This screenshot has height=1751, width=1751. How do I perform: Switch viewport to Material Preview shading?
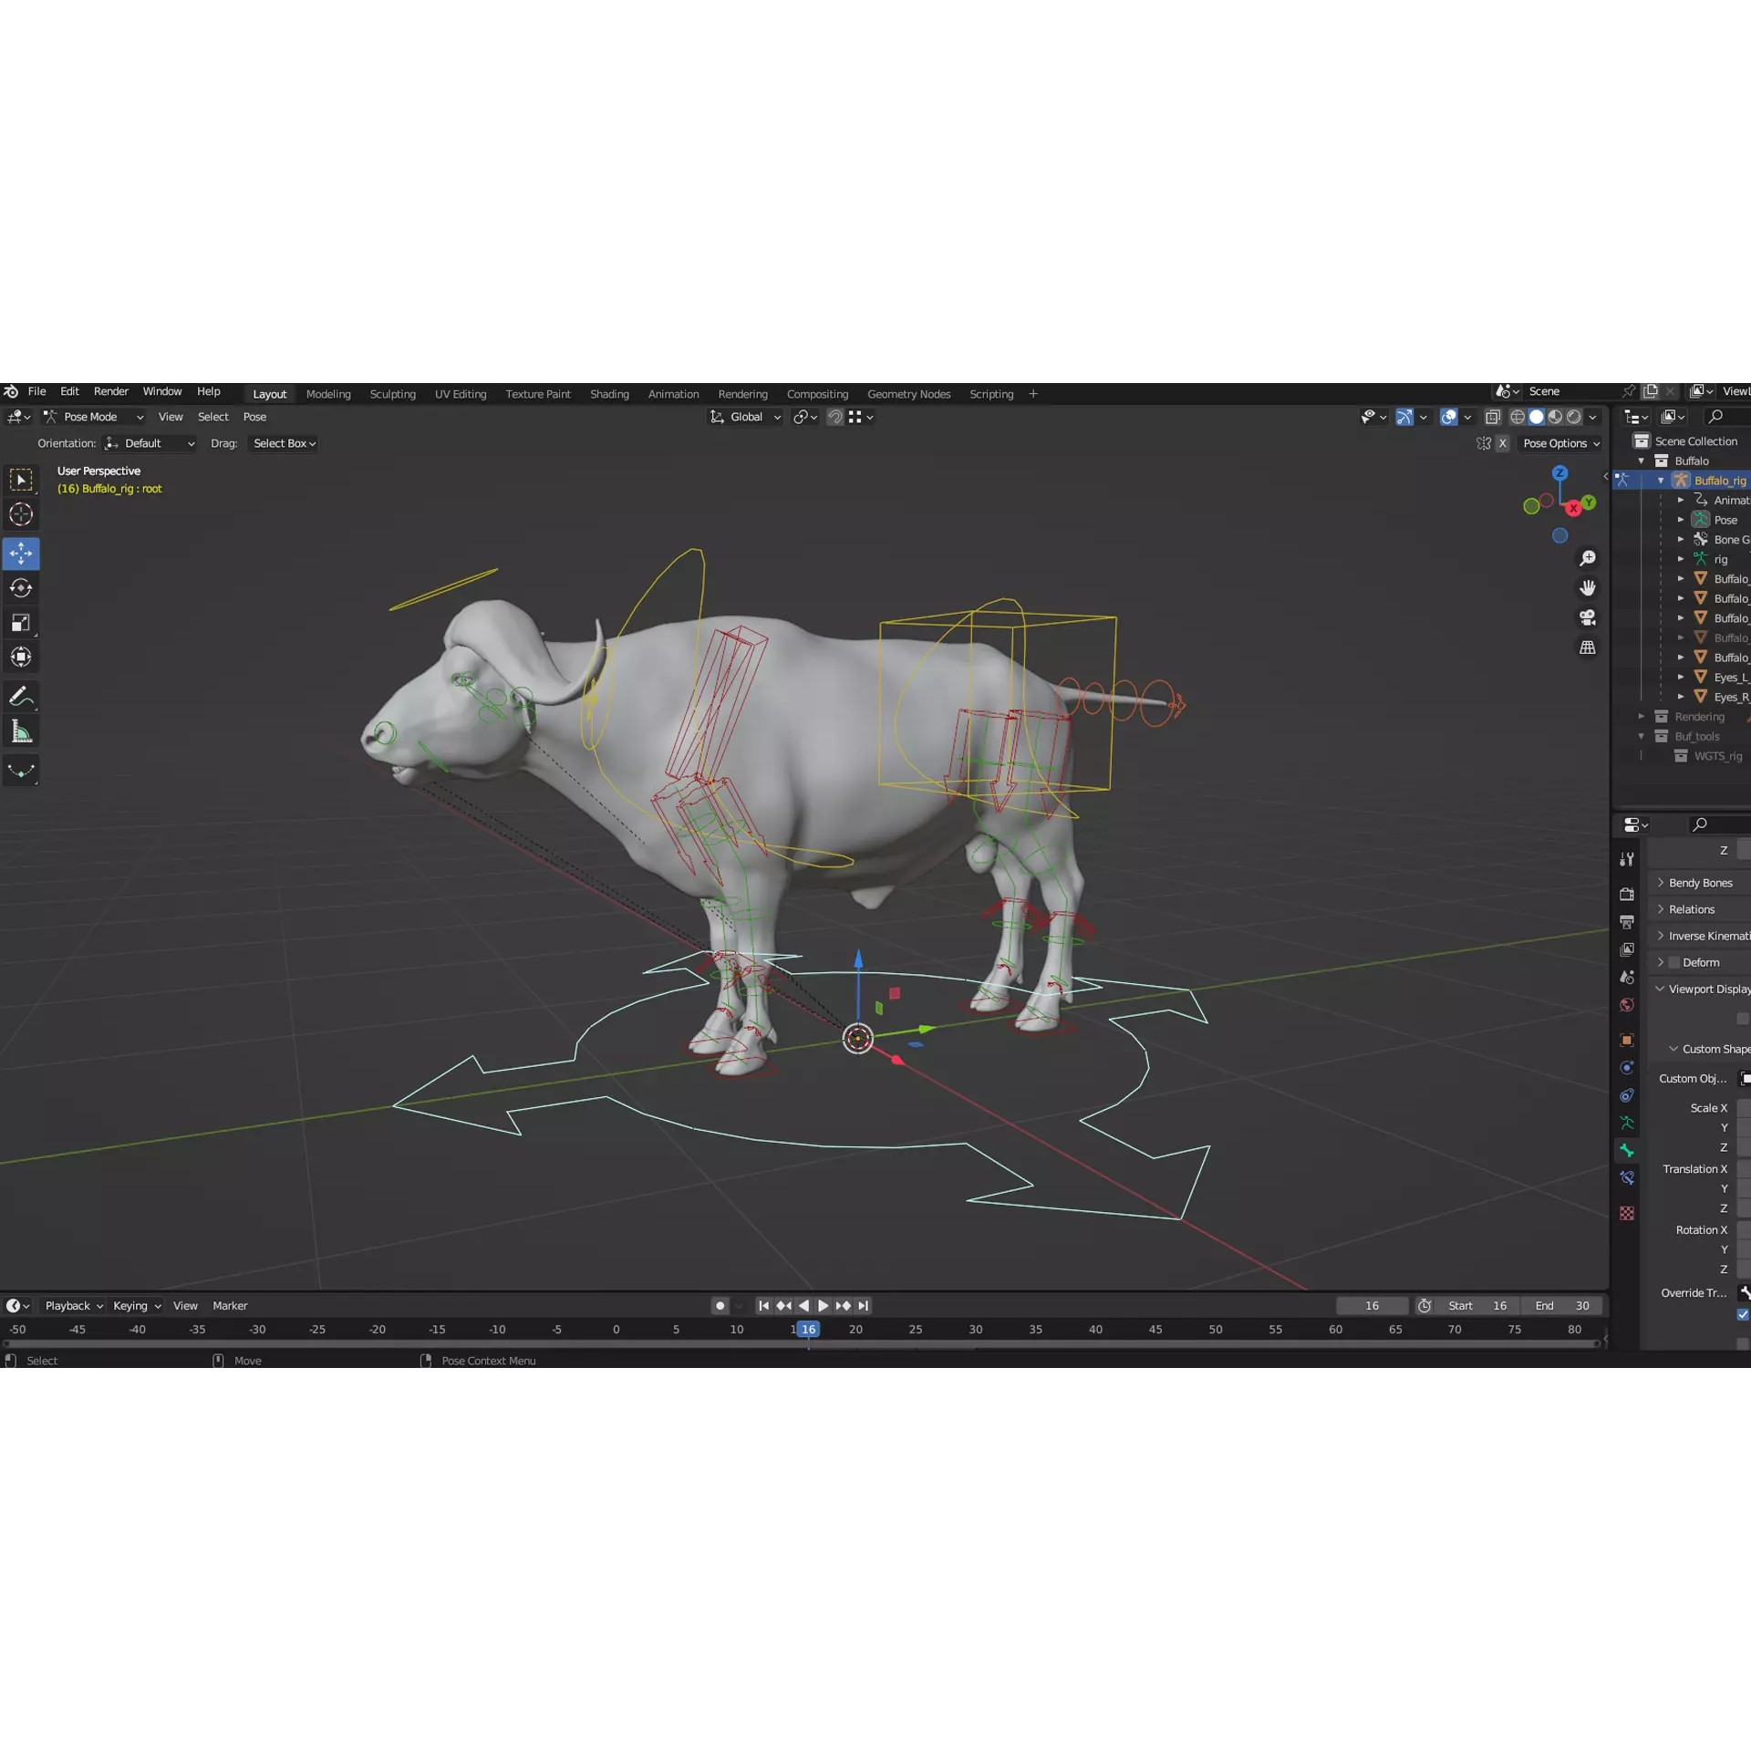tap(1554, 417)
